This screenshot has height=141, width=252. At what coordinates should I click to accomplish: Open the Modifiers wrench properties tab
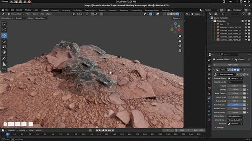pos(209,98)
